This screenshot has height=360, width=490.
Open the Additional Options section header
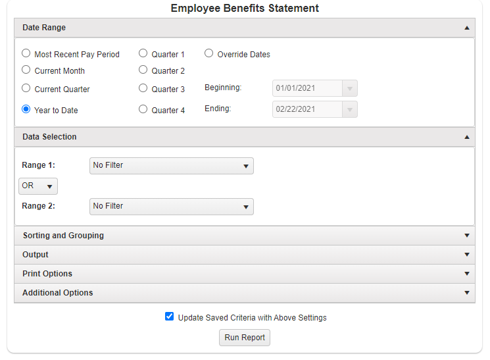245,293
